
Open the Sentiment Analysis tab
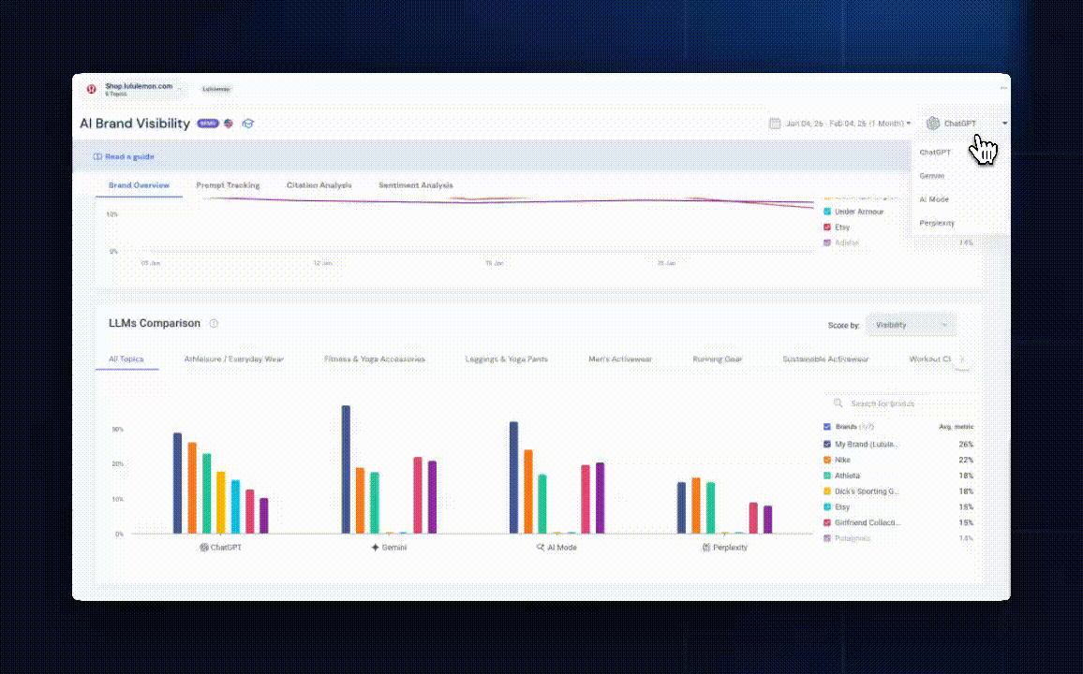tap(416, 185)
